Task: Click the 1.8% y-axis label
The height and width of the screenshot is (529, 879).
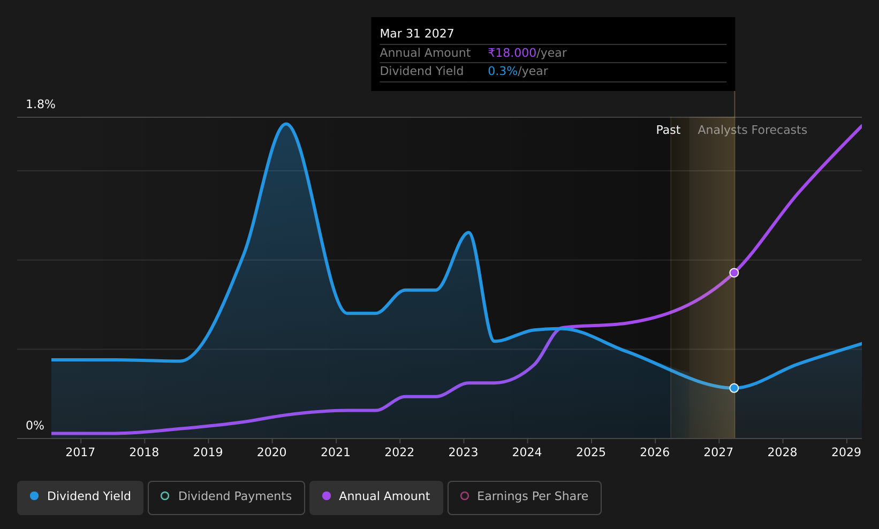Action: click(x=41, y=104)
